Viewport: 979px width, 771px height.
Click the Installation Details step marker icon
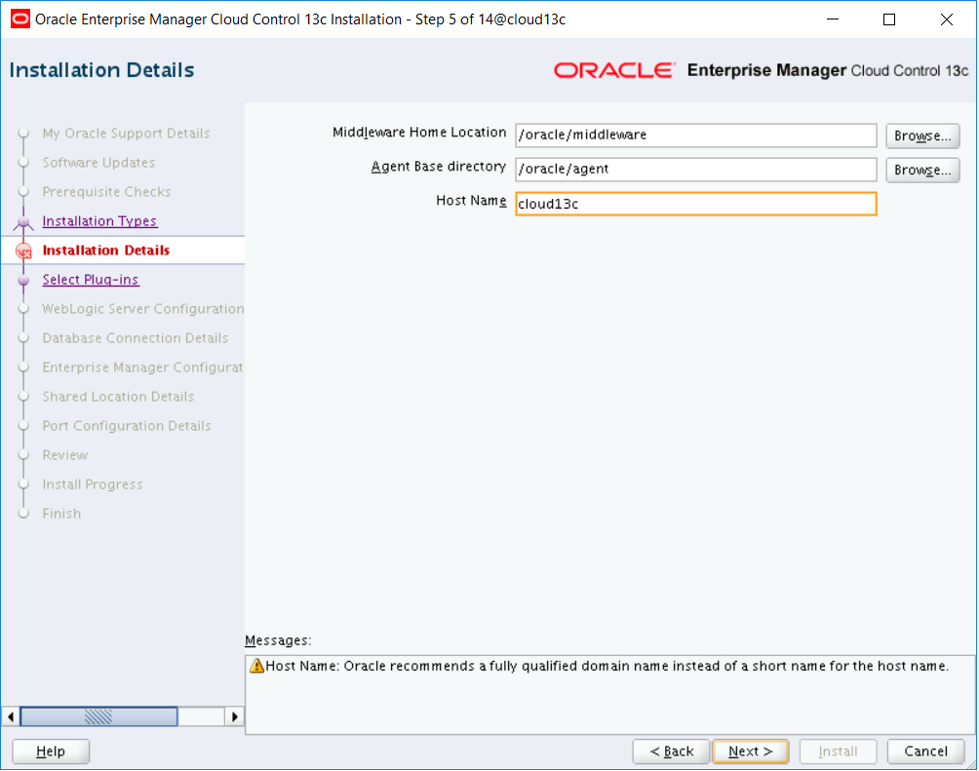click(x=23, y=251)
